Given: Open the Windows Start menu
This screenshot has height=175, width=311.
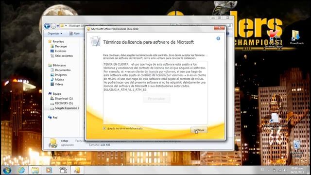Looking at the screenshot, I should point(7,170).
